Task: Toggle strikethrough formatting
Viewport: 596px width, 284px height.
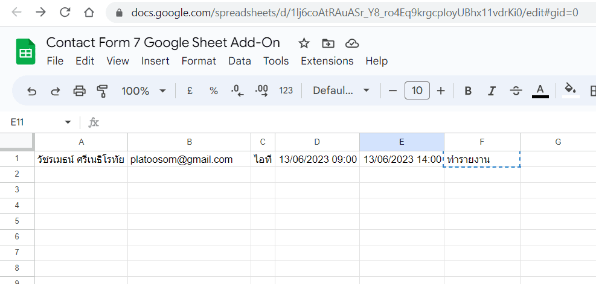Action: [516, 91]
